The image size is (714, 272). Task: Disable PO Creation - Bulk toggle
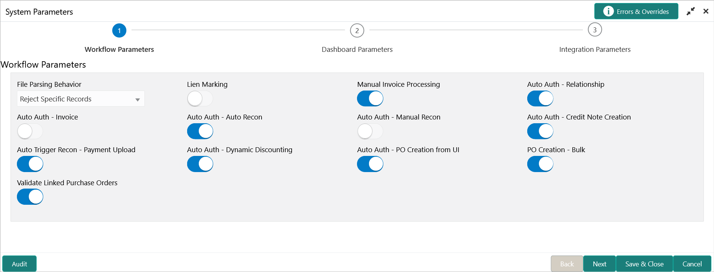tap(540, 164)
